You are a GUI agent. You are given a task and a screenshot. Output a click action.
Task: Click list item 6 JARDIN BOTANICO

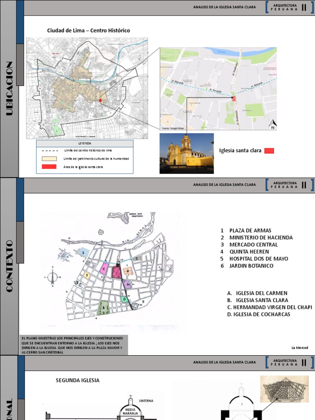coord(247,266)
